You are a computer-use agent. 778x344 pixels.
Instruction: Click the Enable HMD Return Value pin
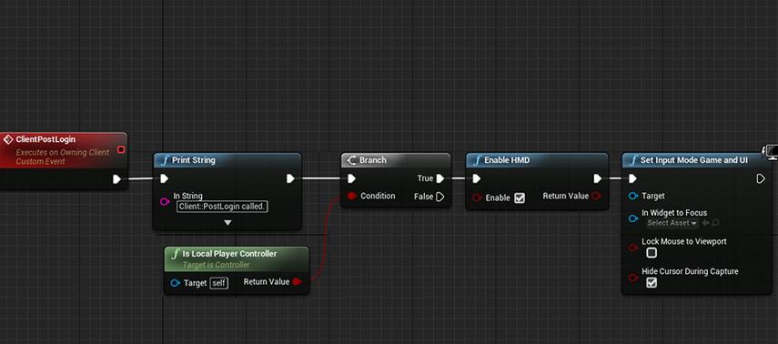pyautogui.click(x=596, y=196)
